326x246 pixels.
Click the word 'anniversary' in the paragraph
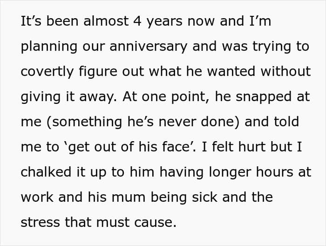click(x=148, y=46)
